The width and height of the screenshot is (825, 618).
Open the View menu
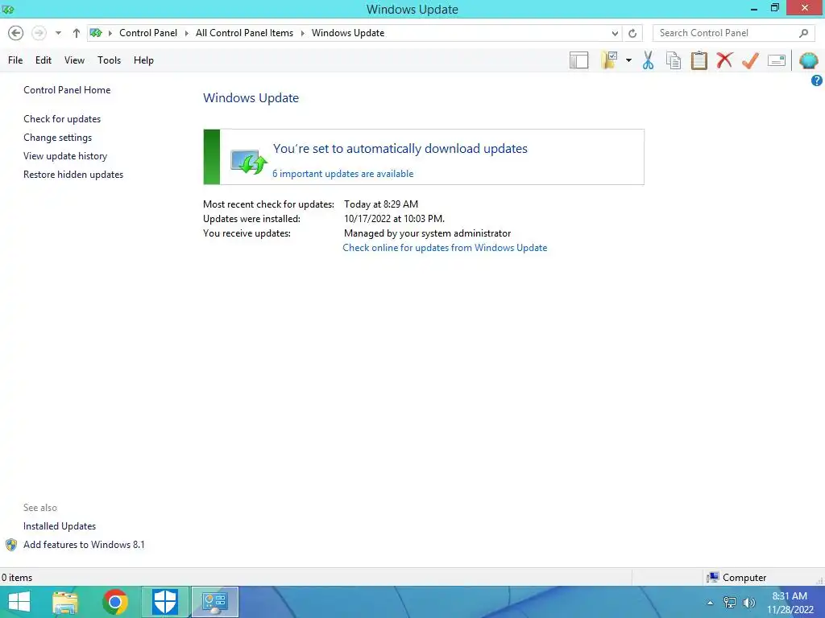pos(74,60)
